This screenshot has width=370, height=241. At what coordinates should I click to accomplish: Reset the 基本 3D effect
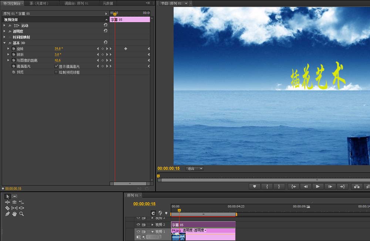coord(105,43)
